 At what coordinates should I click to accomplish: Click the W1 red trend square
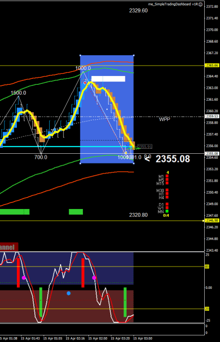(x=167, y=207)
